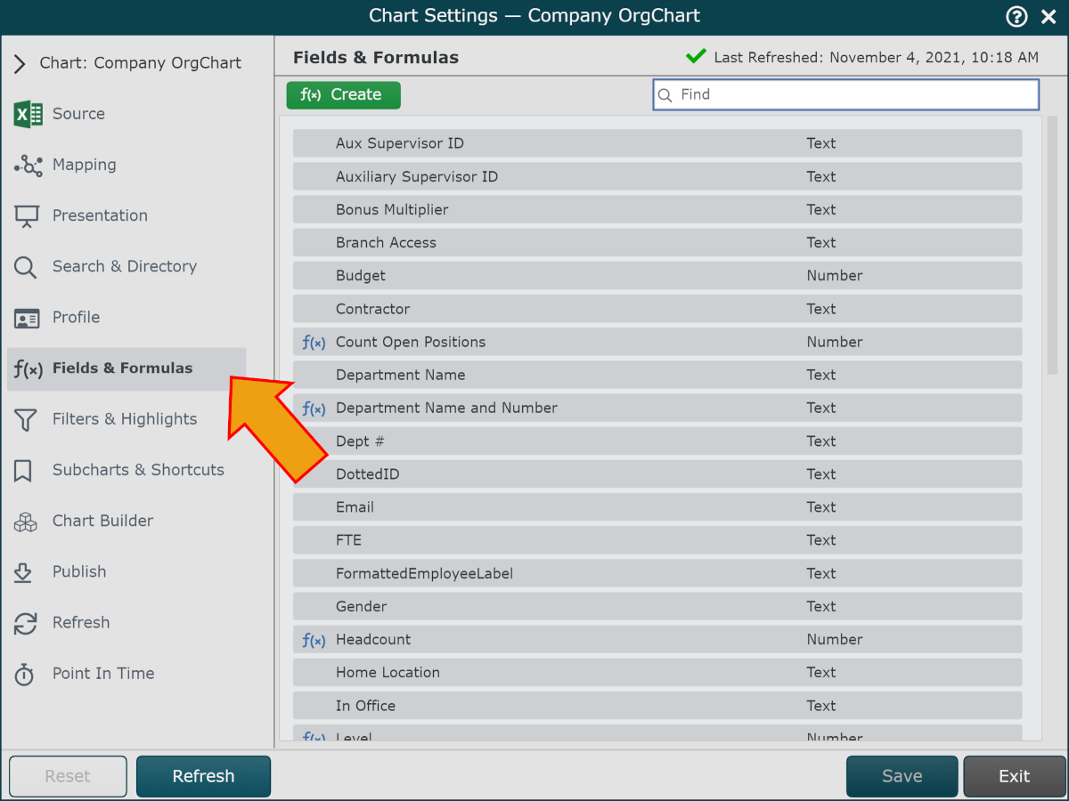Open the Publish settings tab
The width and height of the screenshot is (1069, 801).
[78, 572]
